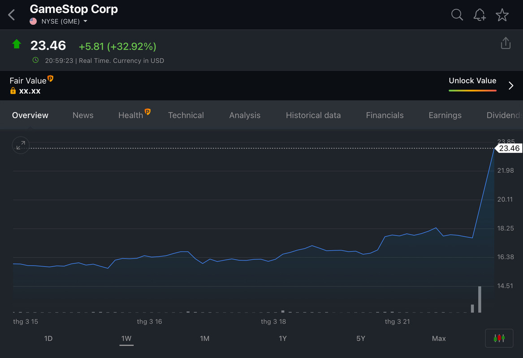Select the 1W chart range
This screenshot has width=523, height=358.
(126, 338)
